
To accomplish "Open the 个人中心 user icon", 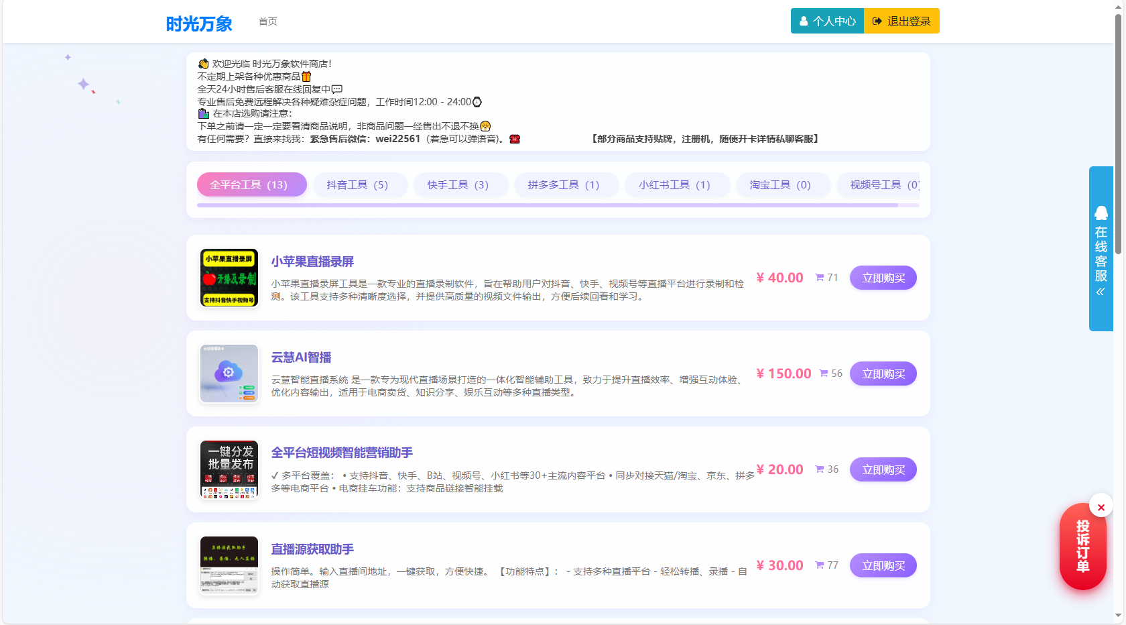I will click(804, 21).
